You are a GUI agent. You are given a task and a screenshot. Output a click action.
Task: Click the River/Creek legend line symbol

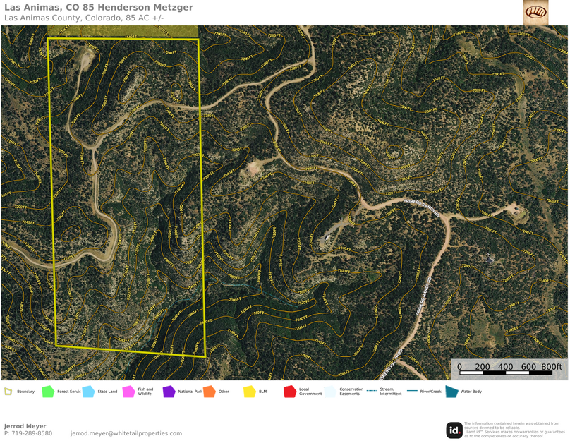[411, 391]
